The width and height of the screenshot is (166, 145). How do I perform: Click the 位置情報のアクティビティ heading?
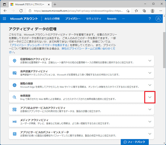pos(35,59)
